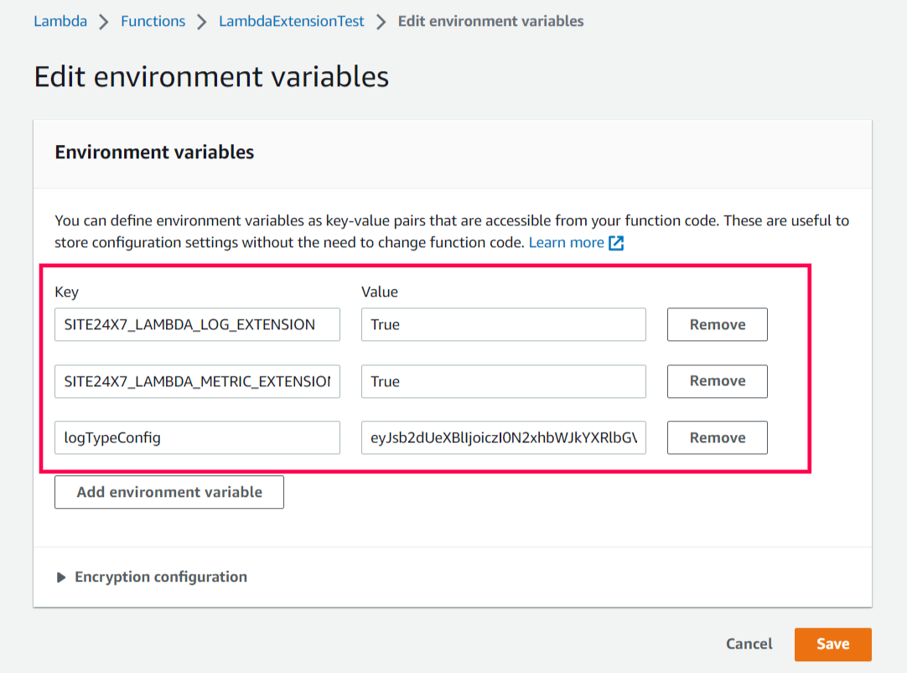Click the encoded logTypeConfig value field
This screenshot has height=673, width=907.
click(503, 437)
